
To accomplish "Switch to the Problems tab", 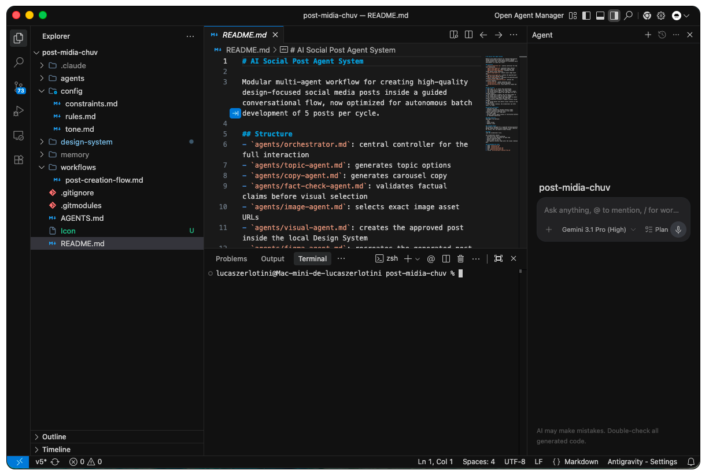I will (x=231, y=259).
